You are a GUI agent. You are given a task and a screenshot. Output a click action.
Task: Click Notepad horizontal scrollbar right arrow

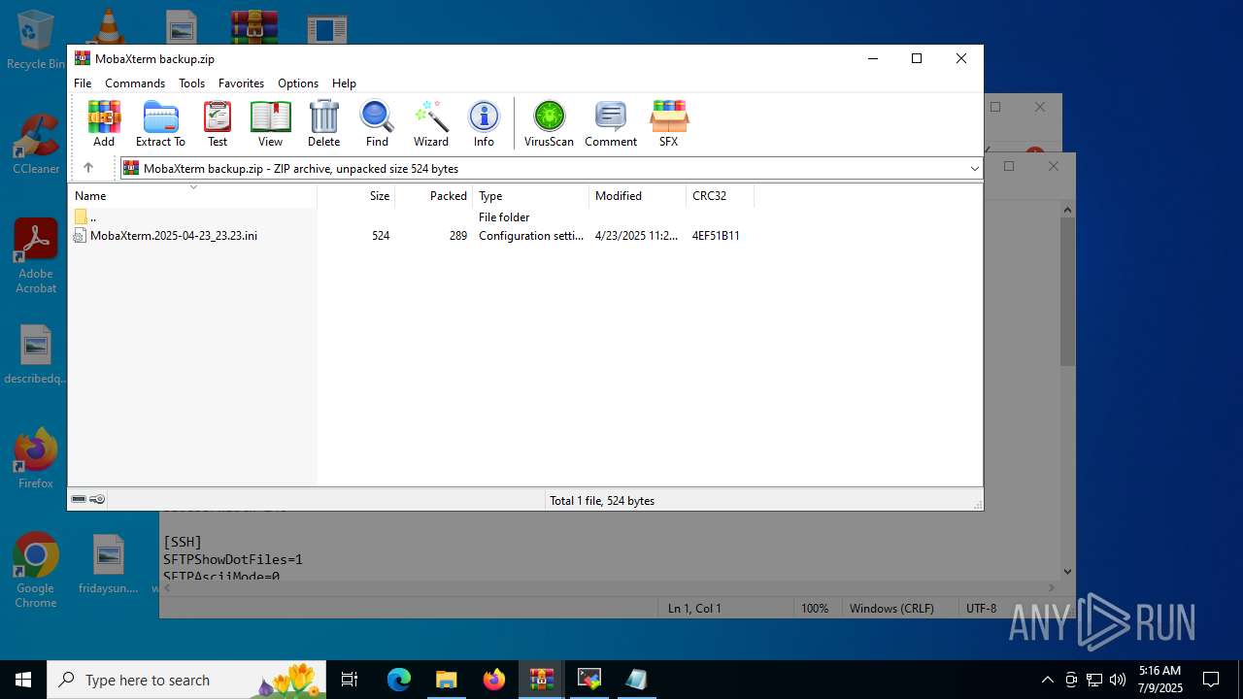pyautogui.click(x=1052, y=587)
